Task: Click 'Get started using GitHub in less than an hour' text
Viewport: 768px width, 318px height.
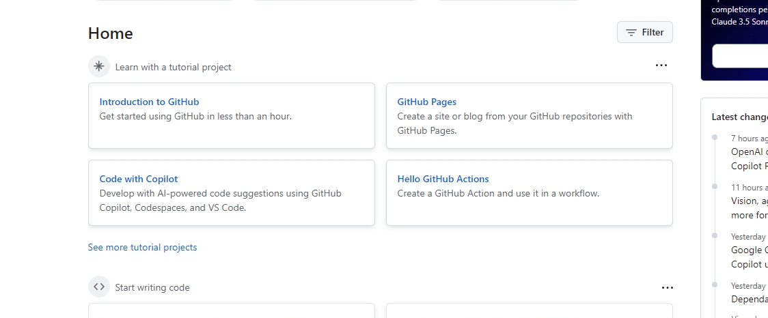Action: (195, 117)
